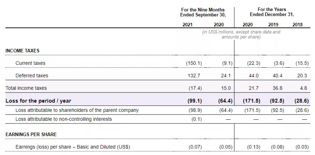Viewport: 315px width, 155px height.
Task: Click the 2021 column header
Action: click(187, 25)
